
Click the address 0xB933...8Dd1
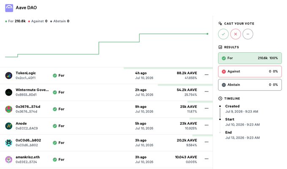click(x=26, y=95)
